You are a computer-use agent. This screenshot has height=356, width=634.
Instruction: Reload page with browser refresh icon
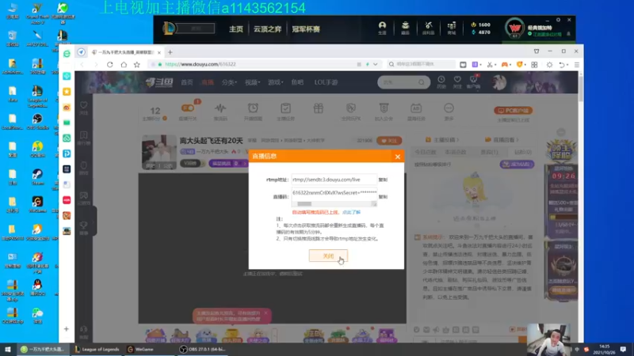pyautogui.click(x=109, y=65)
